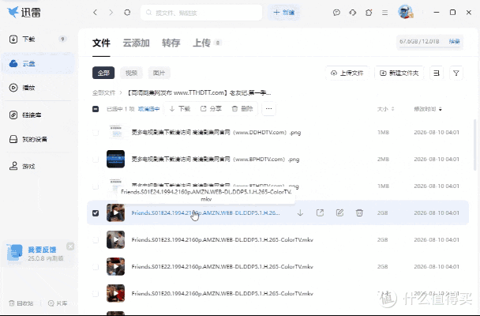Screen dimensions: 480x316
Task: Check the Friends S01E23 file checkbox
Action: point(96,239)
